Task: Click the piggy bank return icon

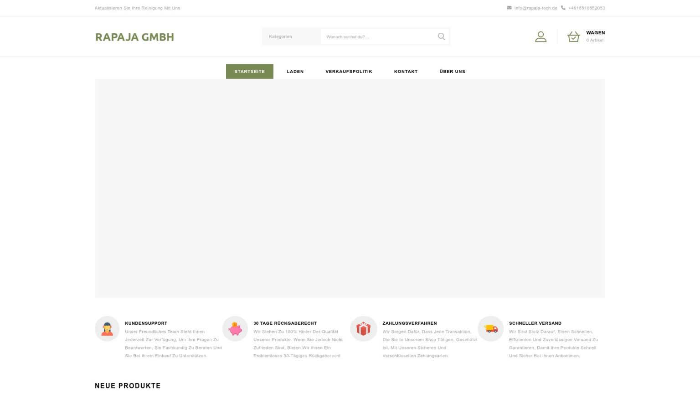Action: pos(235,329)
